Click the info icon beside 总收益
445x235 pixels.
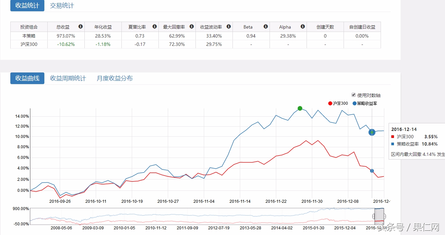tap(80, 27)
